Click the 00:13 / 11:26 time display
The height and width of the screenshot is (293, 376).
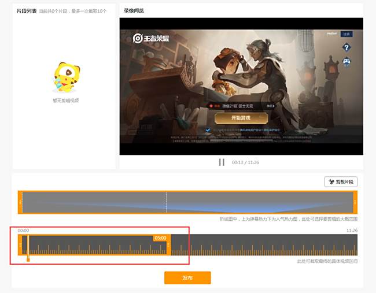pyautogui.click(x=245, y=162)
